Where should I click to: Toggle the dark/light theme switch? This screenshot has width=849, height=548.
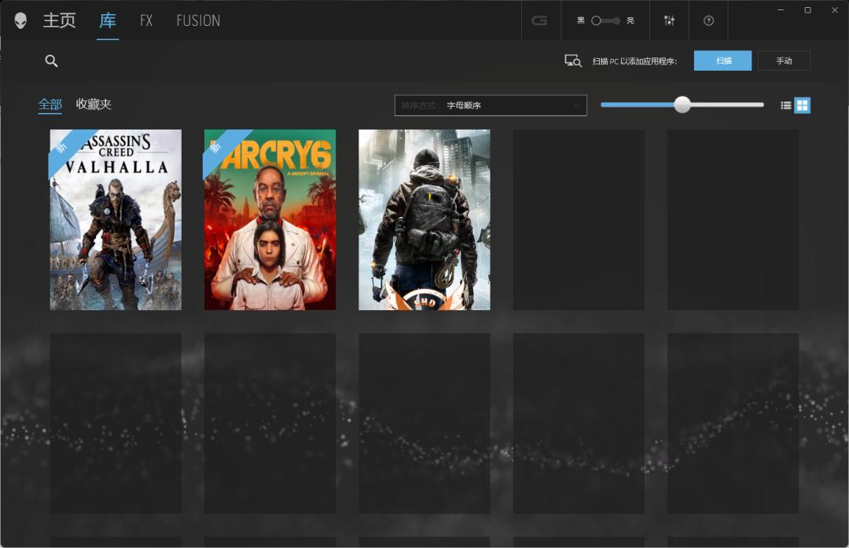605,20
